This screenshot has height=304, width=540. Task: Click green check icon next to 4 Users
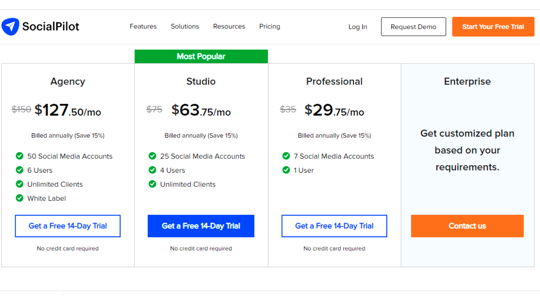coord(153,170)
